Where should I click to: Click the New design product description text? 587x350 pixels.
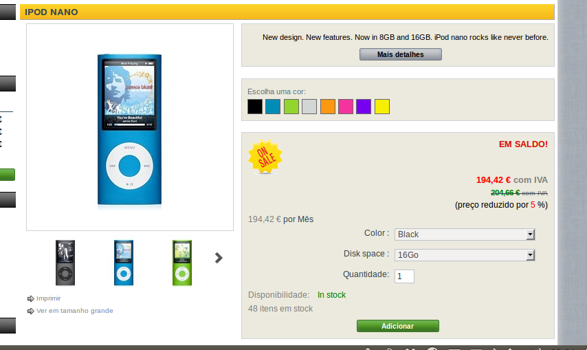(x=405, y=37)
